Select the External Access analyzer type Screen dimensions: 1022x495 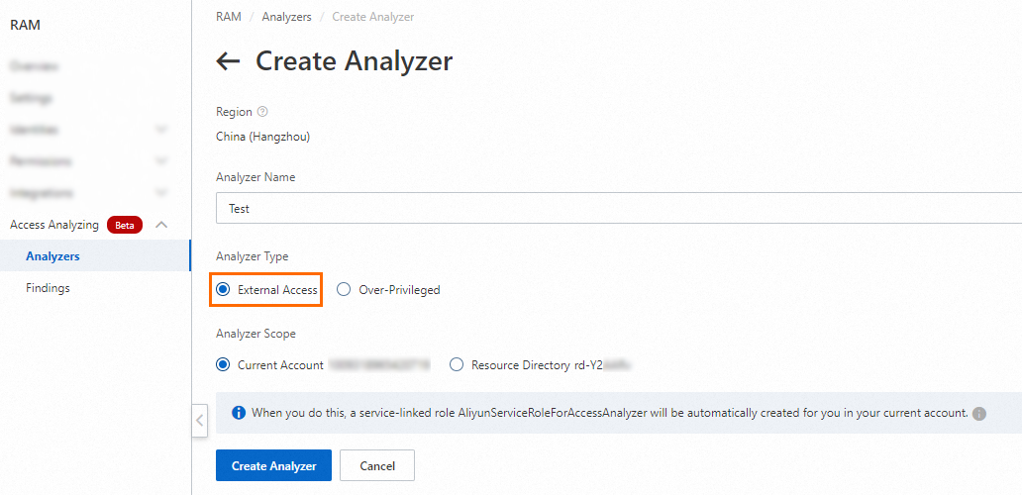223,290
